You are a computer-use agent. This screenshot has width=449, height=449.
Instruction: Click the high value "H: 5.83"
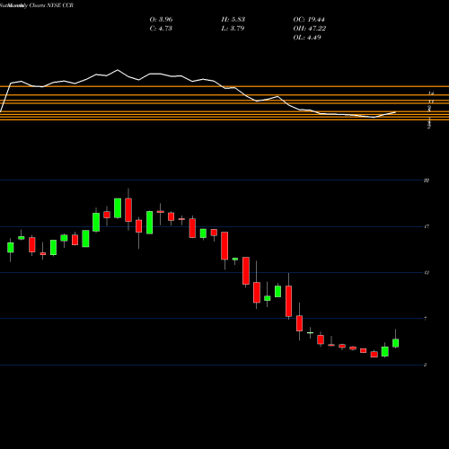point(233,20)
